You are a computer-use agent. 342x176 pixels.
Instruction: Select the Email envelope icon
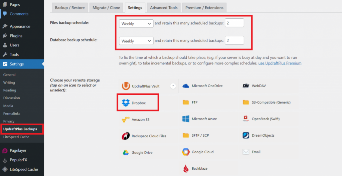tap(246, 152)
